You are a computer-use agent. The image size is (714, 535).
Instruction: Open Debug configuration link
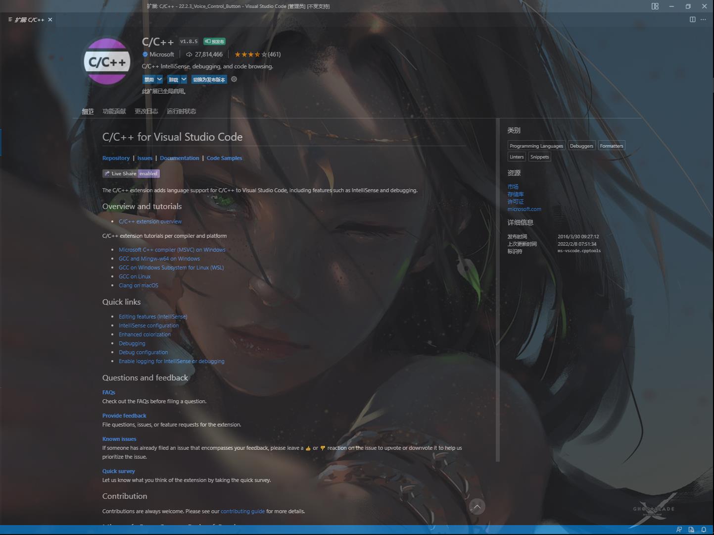tap(143, 352)
